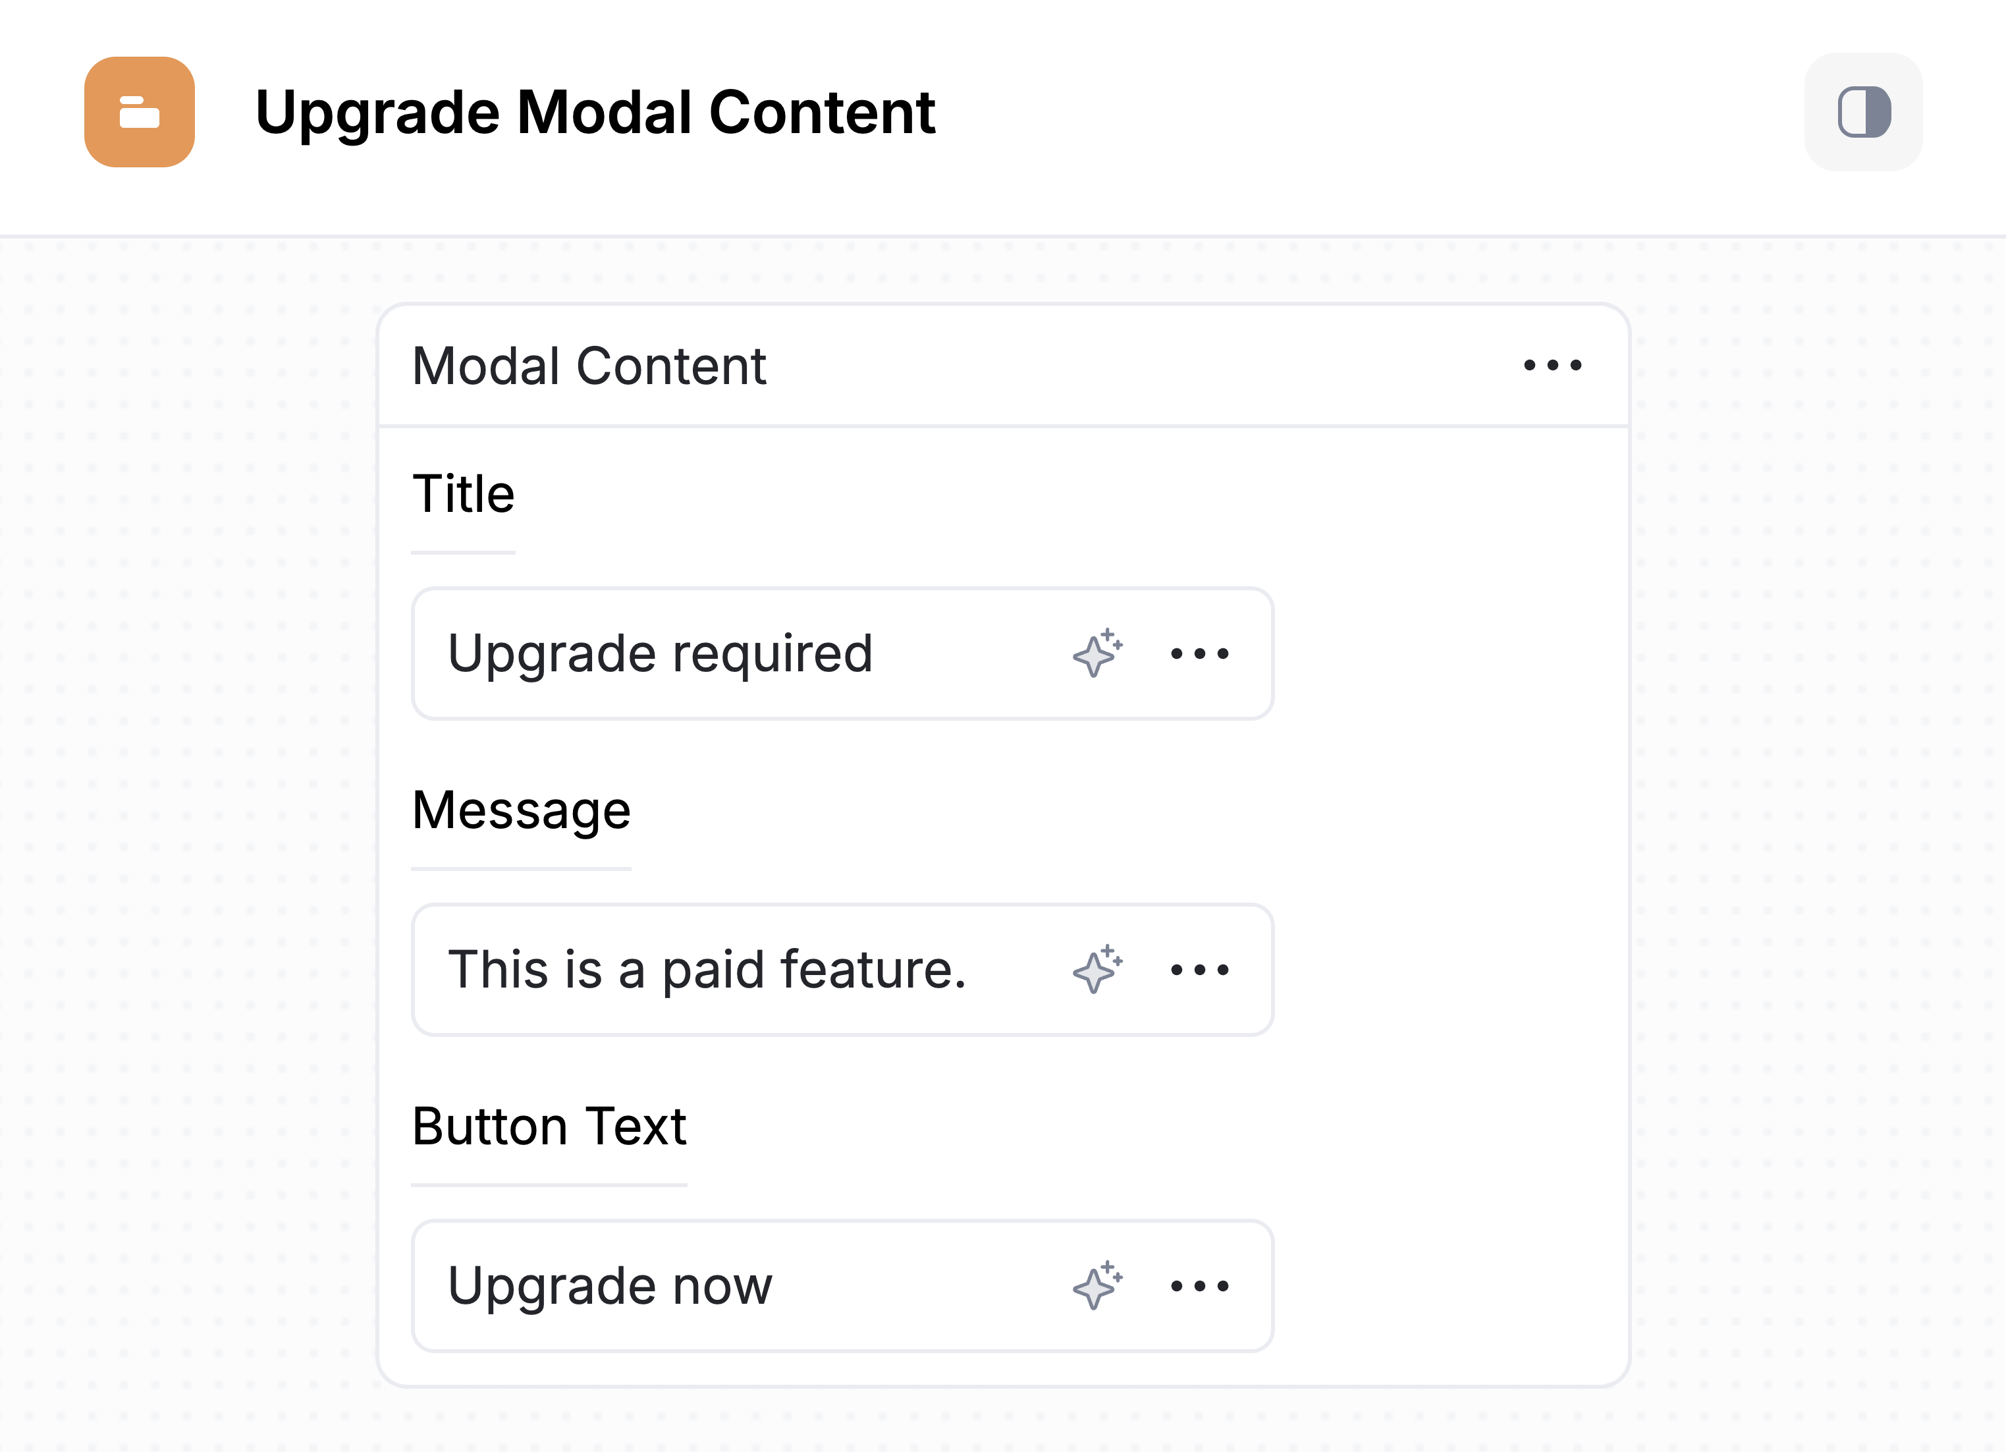Screen dimensions: 2006x1452
Task: Click the Modal Content card header title
Action: pyautogui.click(x=589, y=366)
